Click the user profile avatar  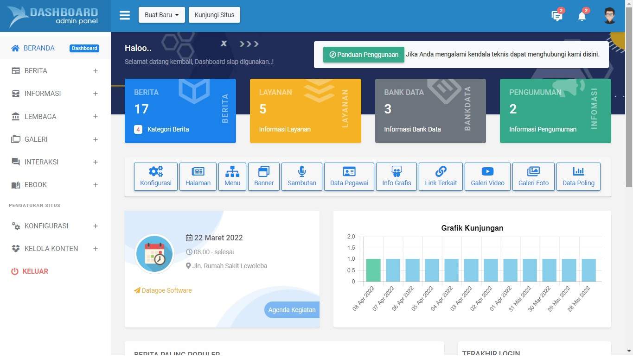coord(609,15)
